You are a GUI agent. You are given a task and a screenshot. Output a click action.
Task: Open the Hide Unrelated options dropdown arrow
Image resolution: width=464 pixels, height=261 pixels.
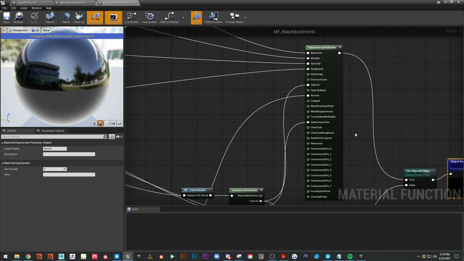(183, 17)
